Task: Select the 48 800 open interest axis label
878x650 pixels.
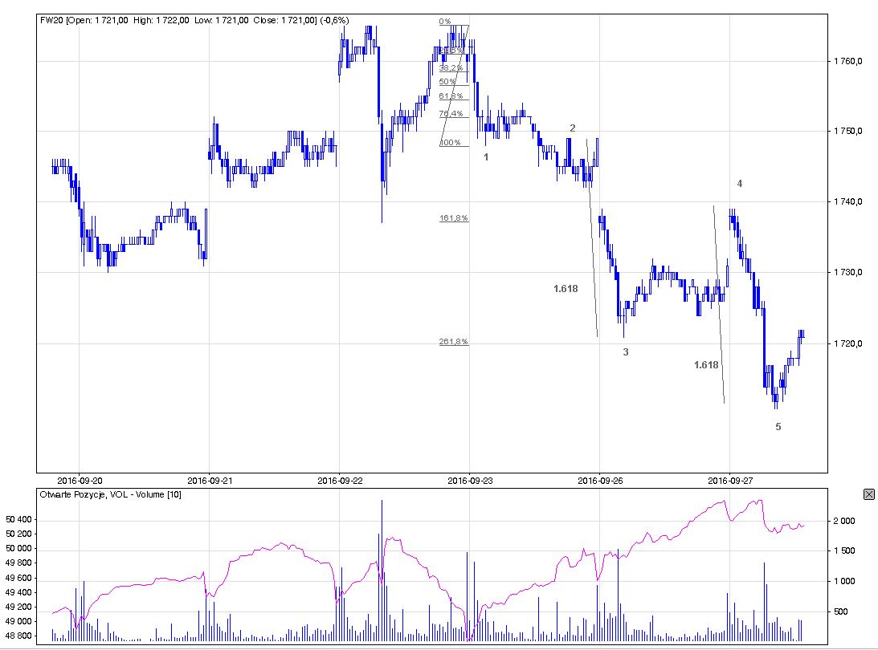Action: coord(19,636)
